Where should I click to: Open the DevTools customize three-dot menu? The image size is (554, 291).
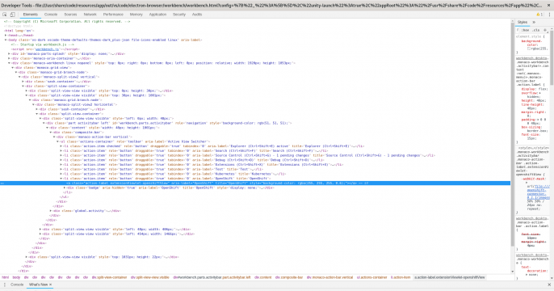pyautogui.click(x=549, y=15)
